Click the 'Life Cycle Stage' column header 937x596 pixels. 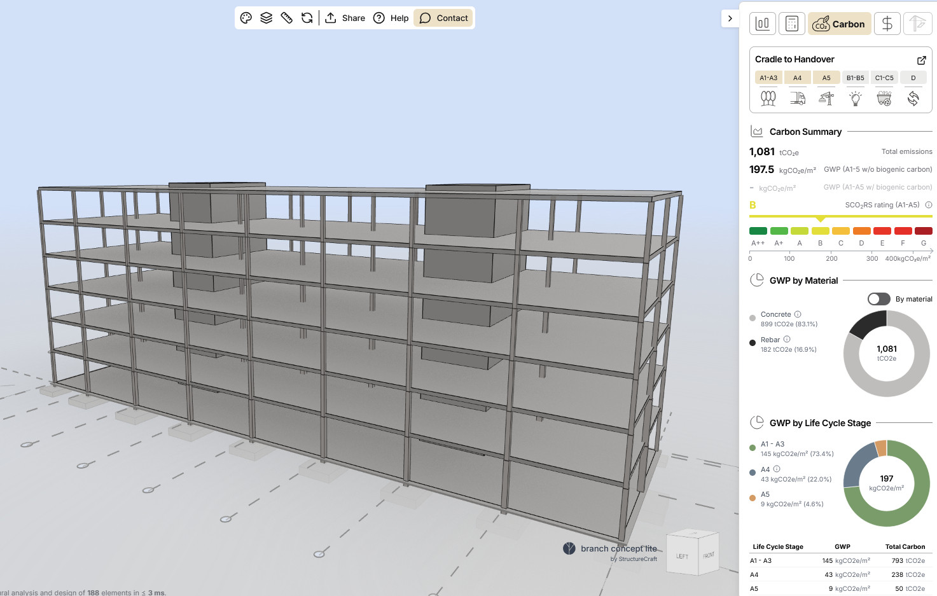coord(778,547)
